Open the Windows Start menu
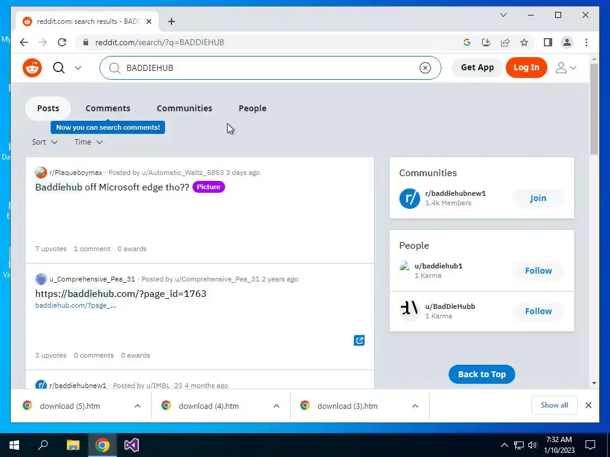 point(14,445)
